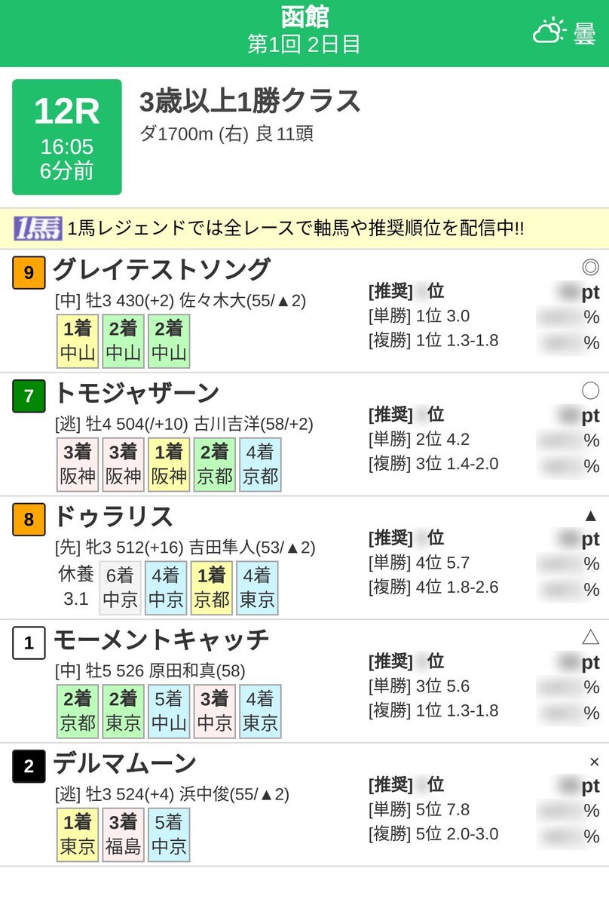609x905 pixels.
Task: View ドゥラリス's 1着 京都 past result
Action: [212, 588]
